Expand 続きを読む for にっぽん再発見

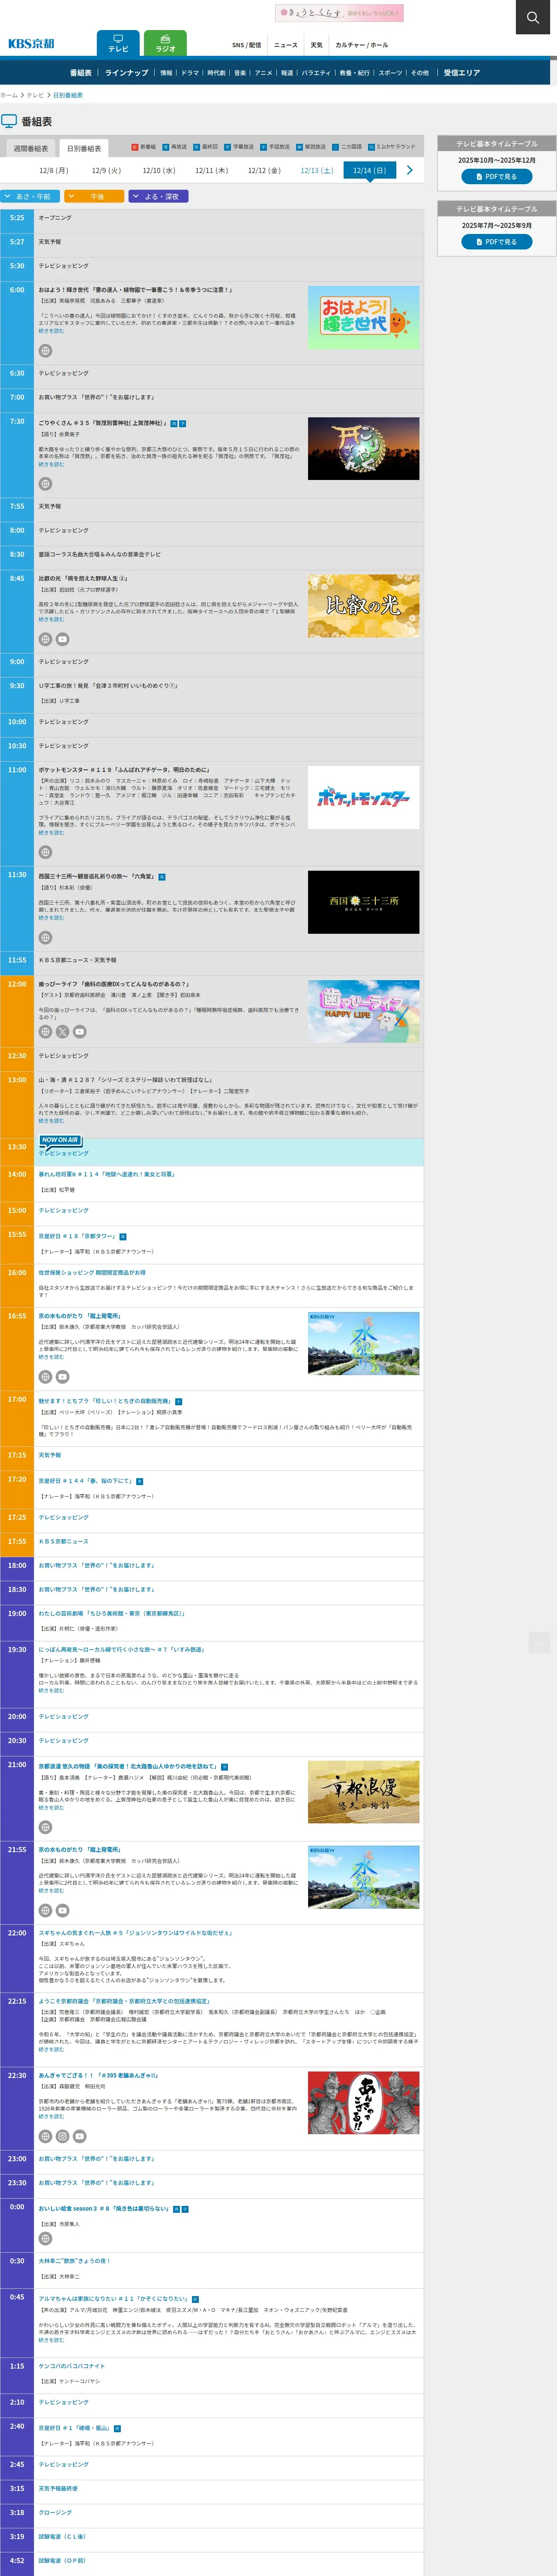coord(51,1690)
